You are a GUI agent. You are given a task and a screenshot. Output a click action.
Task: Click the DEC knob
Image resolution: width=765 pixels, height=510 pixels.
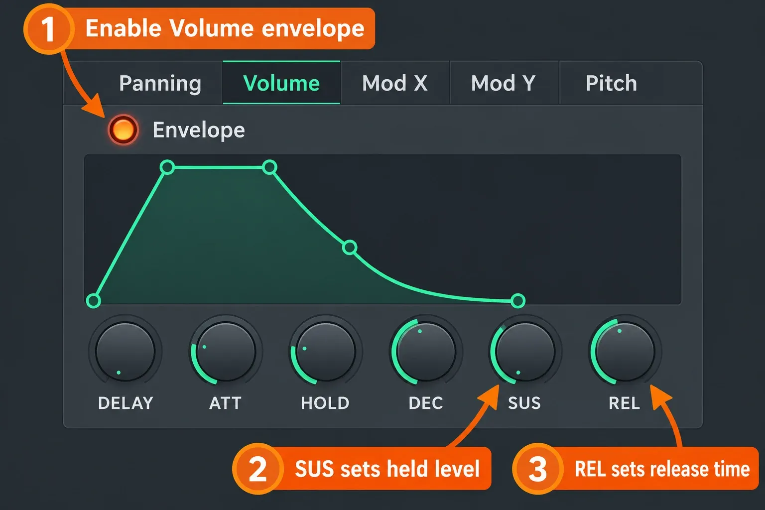[x=426, y=352]
